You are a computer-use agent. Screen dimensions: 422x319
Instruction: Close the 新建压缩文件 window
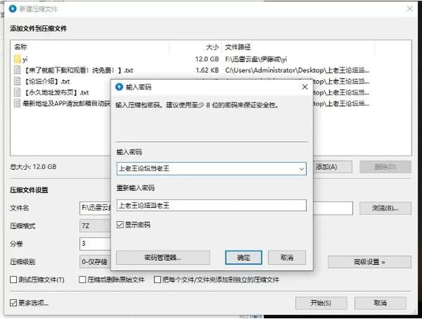tap(410, 9)
